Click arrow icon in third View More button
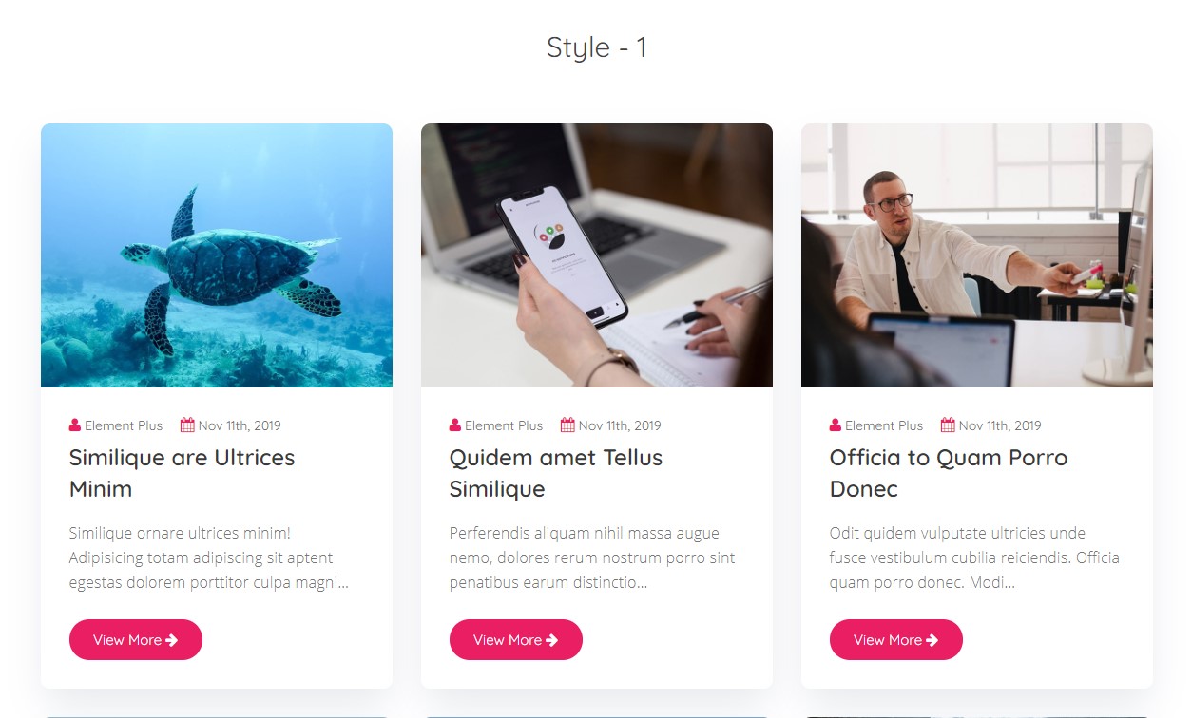The image size is (1192, 718). [x=932, y=640]
